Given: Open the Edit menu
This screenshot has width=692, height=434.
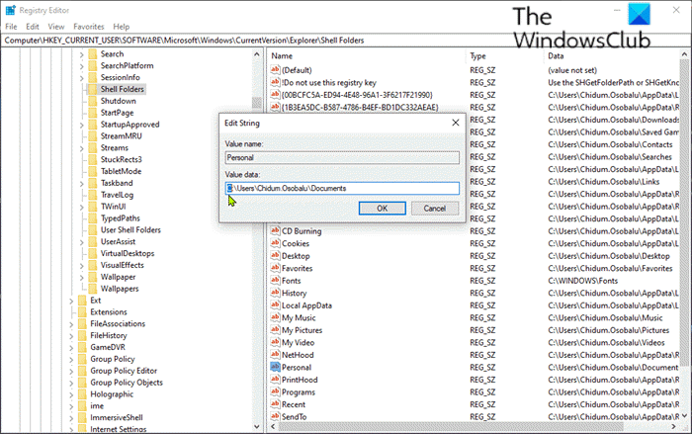Looking at the screenshot, I should [x=33, y=27].
